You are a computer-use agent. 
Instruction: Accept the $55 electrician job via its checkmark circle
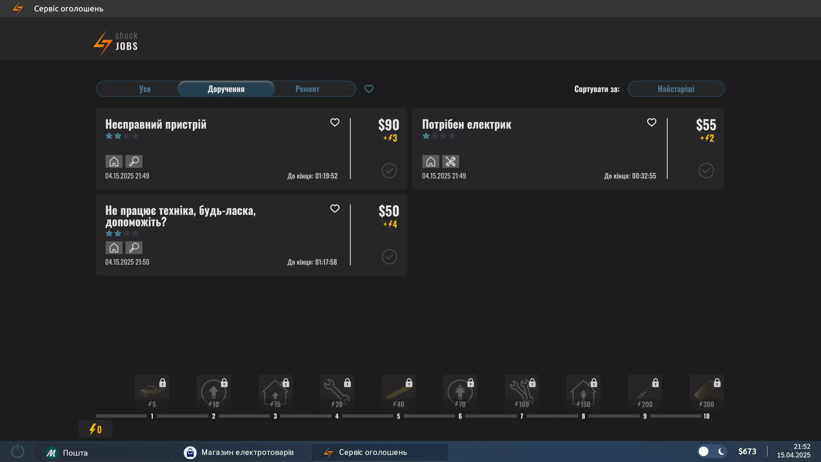point(706,170)
